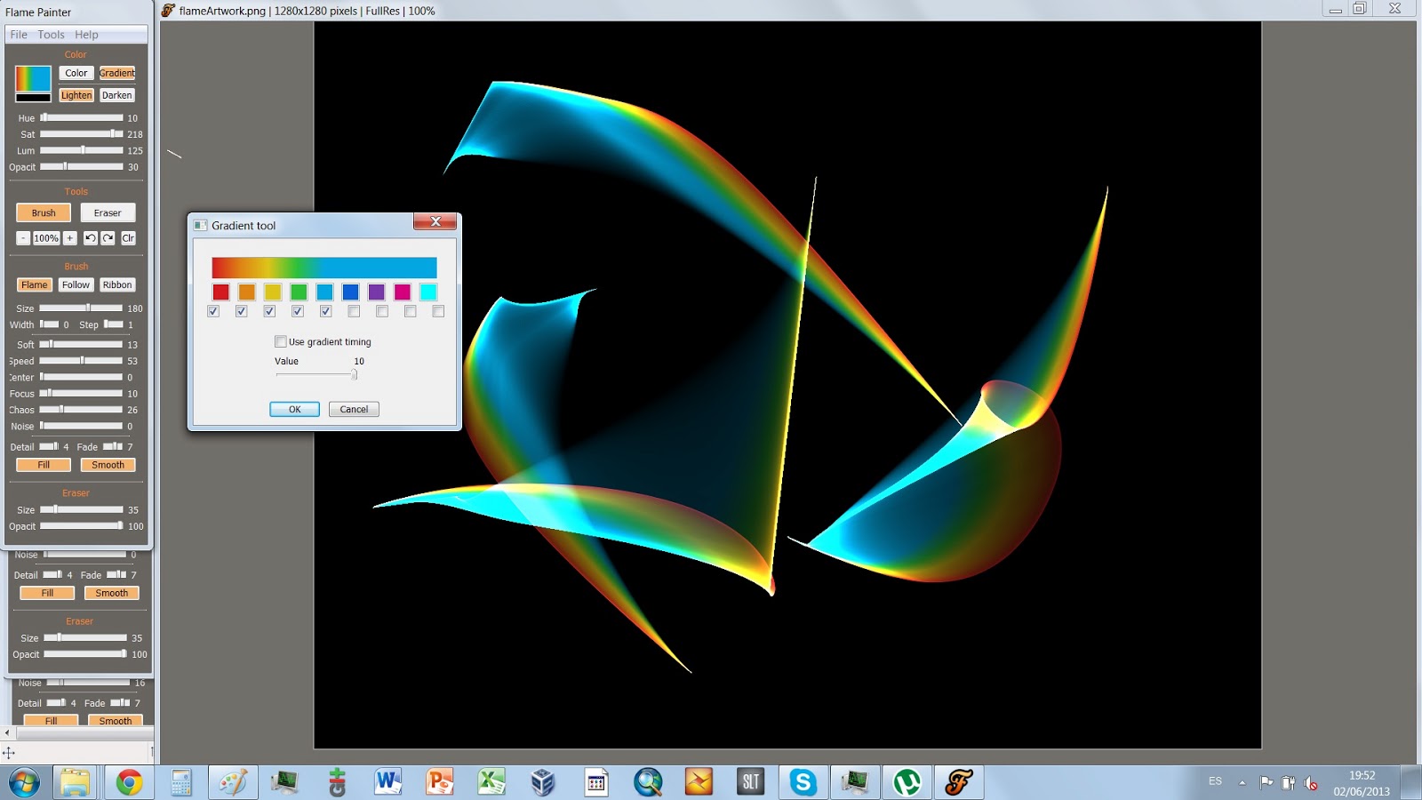1422x800 pixels.
Task: Click the Redo arrow icon in Tools
Action: click(108, 238)
